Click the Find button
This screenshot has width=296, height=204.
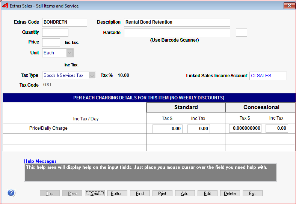[x=140, y=193]
